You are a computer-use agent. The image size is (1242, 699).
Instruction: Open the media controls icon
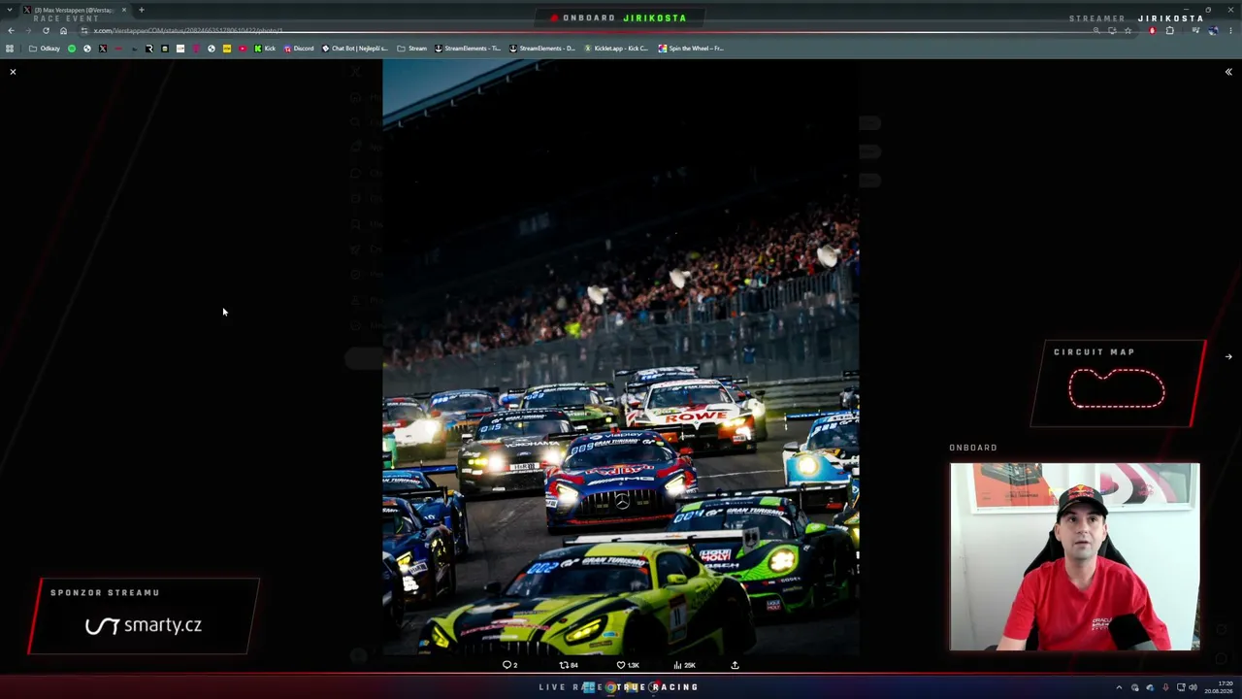click(x=1195, y=30)
